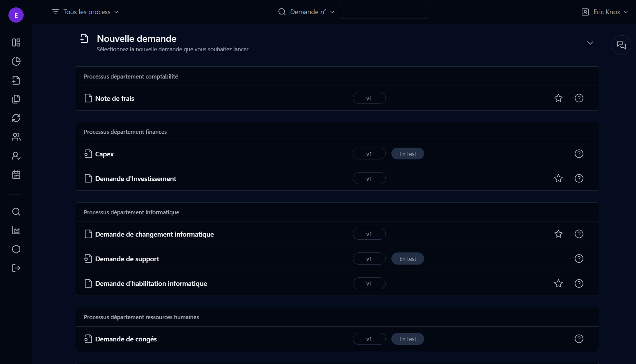Open the Eric Knox user menu

click(605, 12)
